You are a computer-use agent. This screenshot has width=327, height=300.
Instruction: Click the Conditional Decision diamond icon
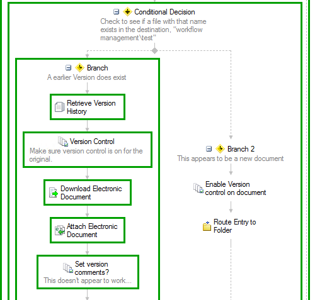127,12
